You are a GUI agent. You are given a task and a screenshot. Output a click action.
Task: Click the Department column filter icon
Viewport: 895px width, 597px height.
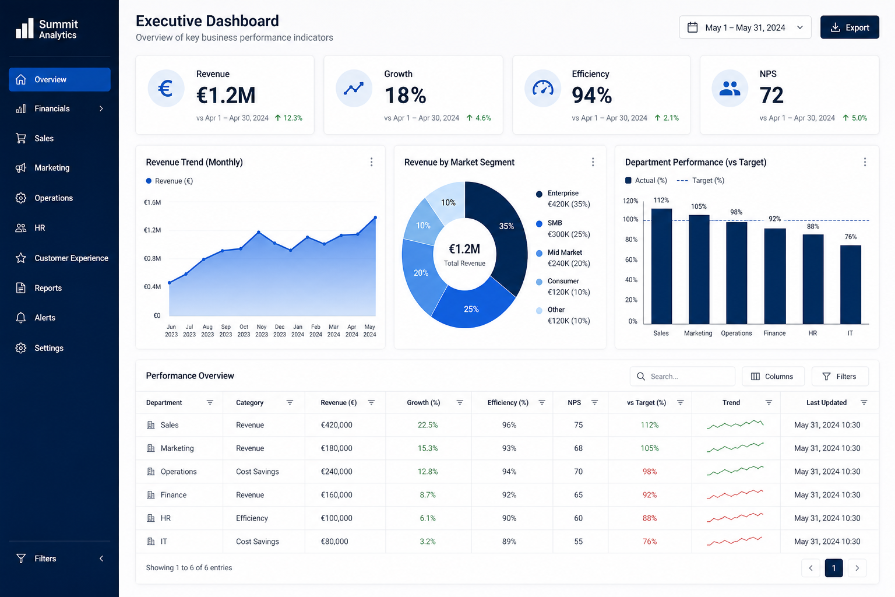pos(210,403)
